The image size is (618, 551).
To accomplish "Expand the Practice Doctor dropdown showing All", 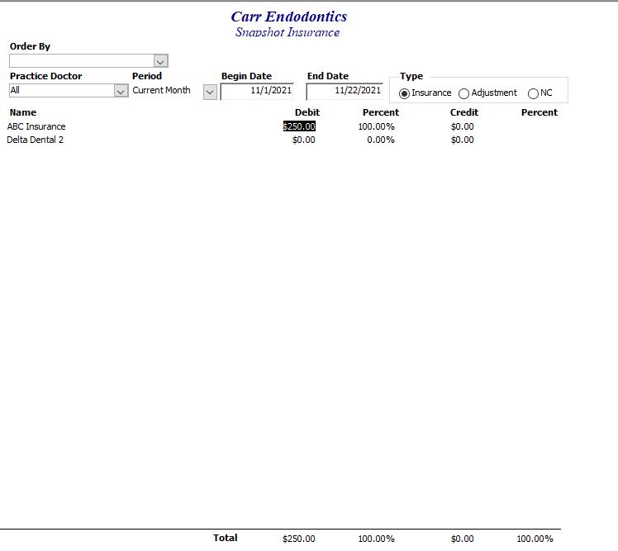I will pos(121,91).
